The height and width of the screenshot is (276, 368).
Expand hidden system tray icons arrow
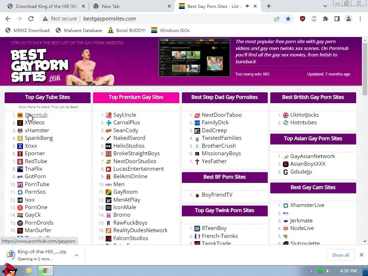[x=311, y=271]
